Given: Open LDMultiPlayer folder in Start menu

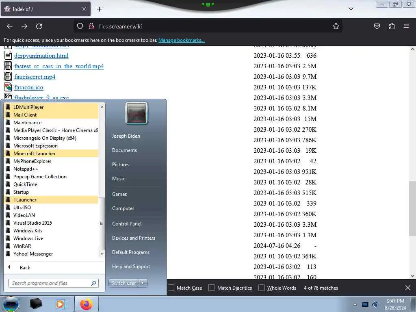Looking at the screenshot, I should (x=52, y=107).
